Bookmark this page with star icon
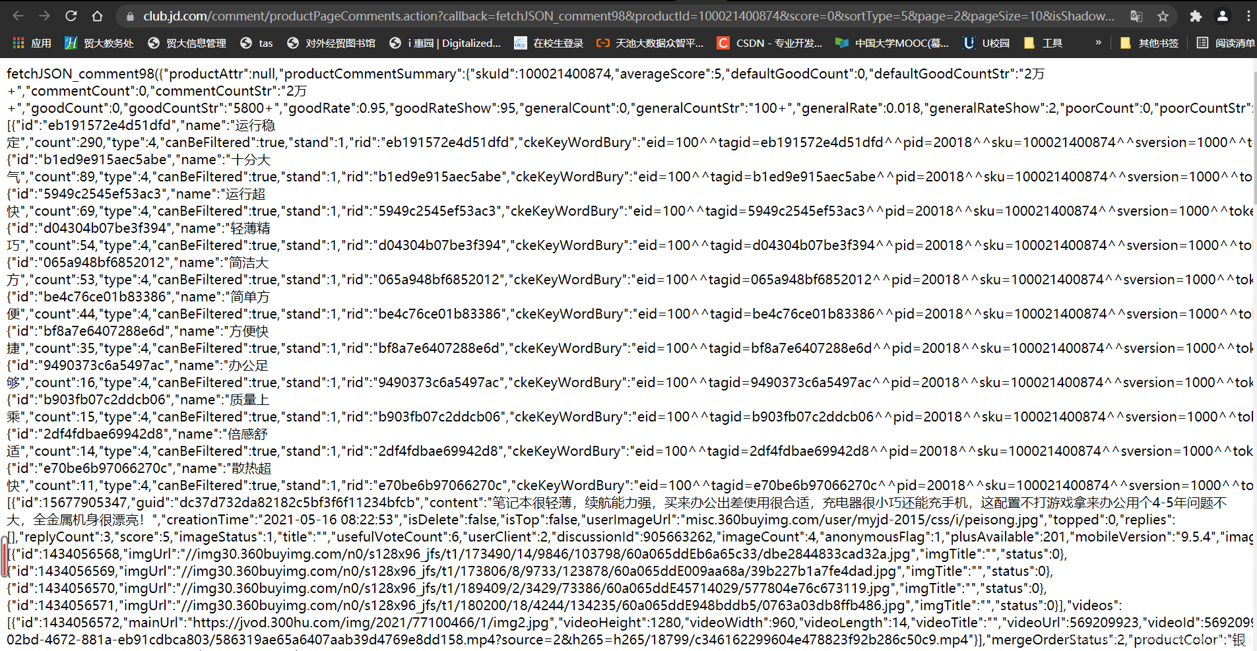Screen dimensions: 1257x651 pyautogui.click(x=1163, y=16)
